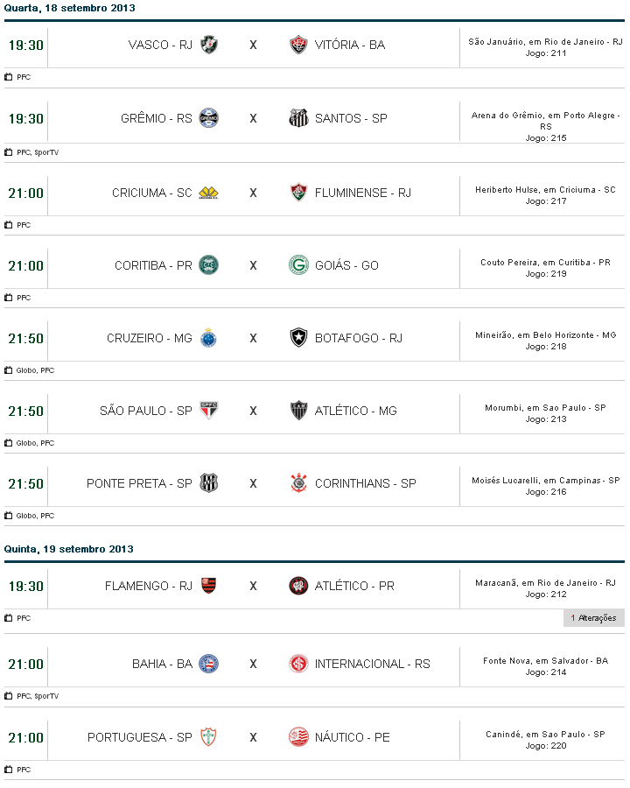Click the Santos club badge
The width and height of the screenshot is (630, 788).
298,118
